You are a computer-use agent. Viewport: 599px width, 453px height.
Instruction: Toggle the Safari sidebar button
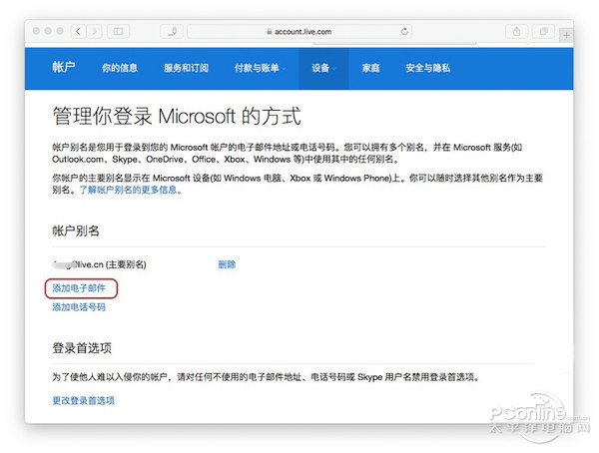click(118, 31)
